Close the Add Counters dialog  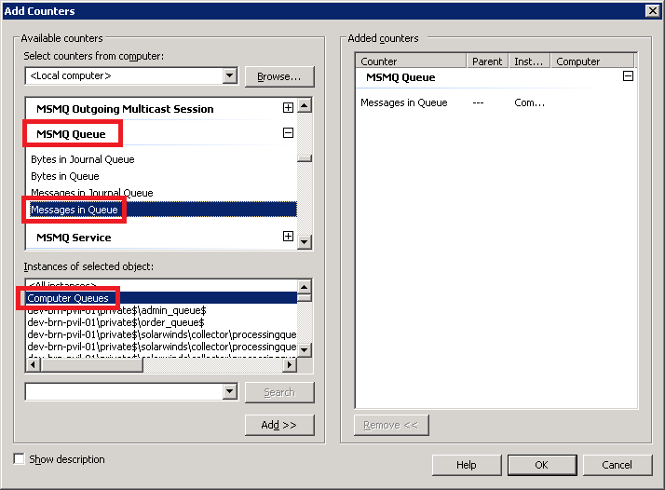(x=653, y=10)
